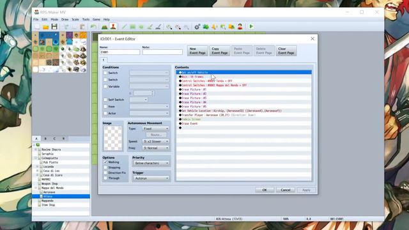Open the Event Searcher icon
The height and width of the screenshot is (230, 409).
pyautogui.click(x=223, y=27)
